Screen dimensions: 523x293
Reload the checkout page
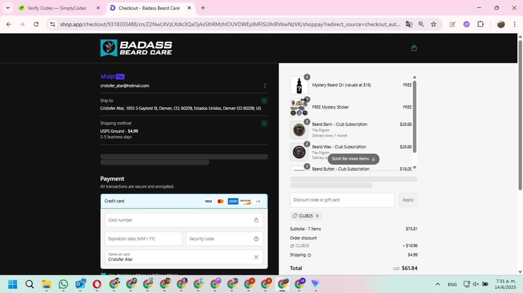coord(36,24)
